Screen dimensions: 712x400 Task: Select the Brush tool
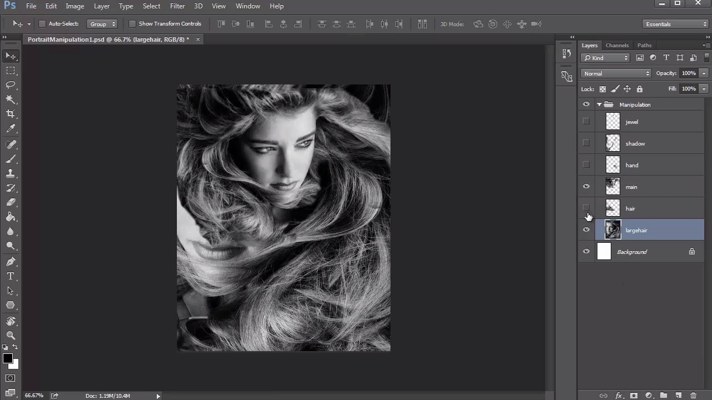tap(11, 159)
